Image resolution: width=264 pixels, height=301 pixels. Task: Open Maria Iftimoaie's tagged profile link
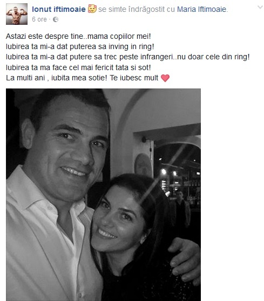(x=201, y=9)
